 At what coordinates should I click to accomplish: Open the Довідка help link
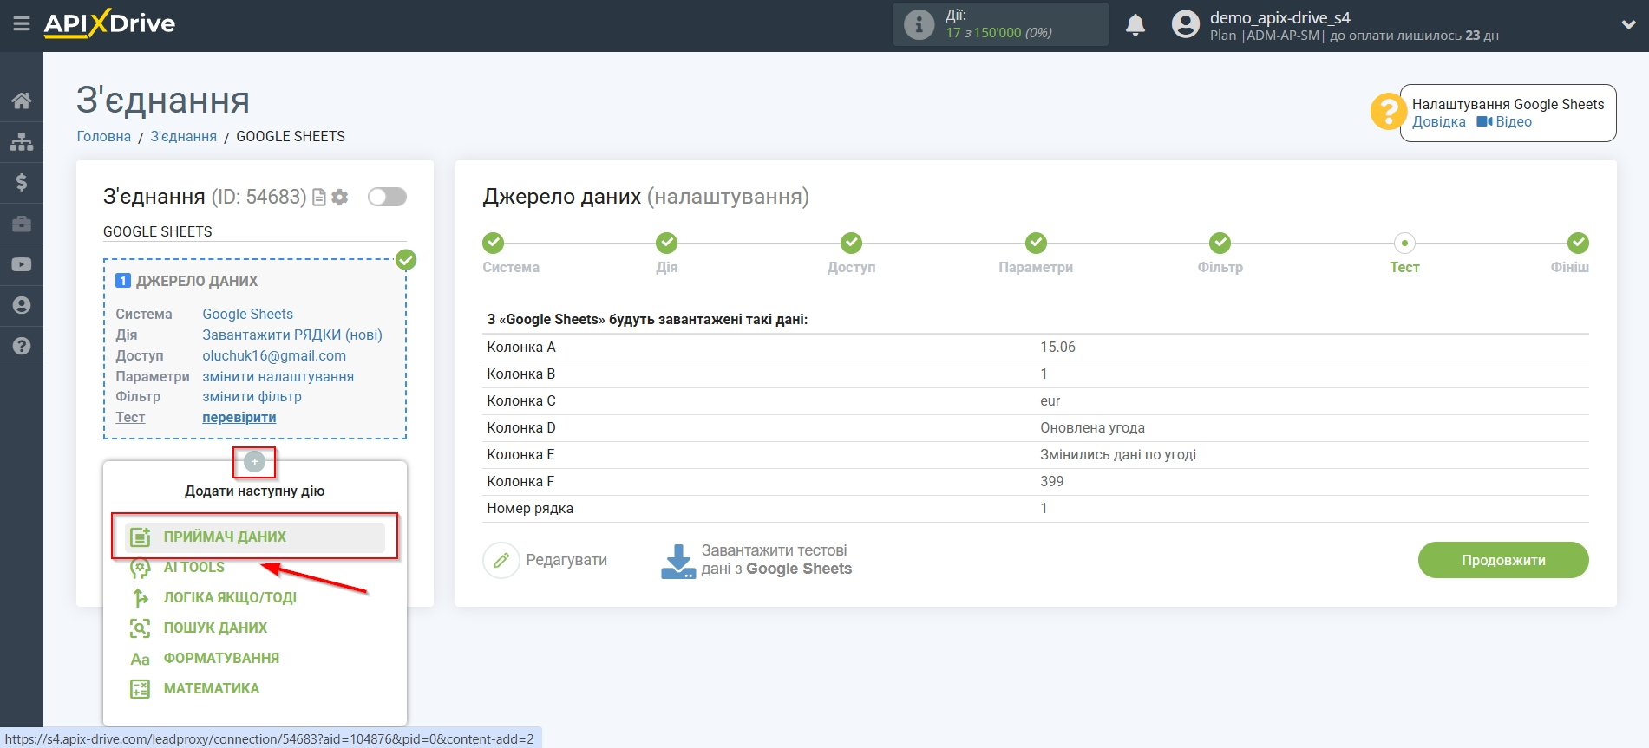(1438, 122)
